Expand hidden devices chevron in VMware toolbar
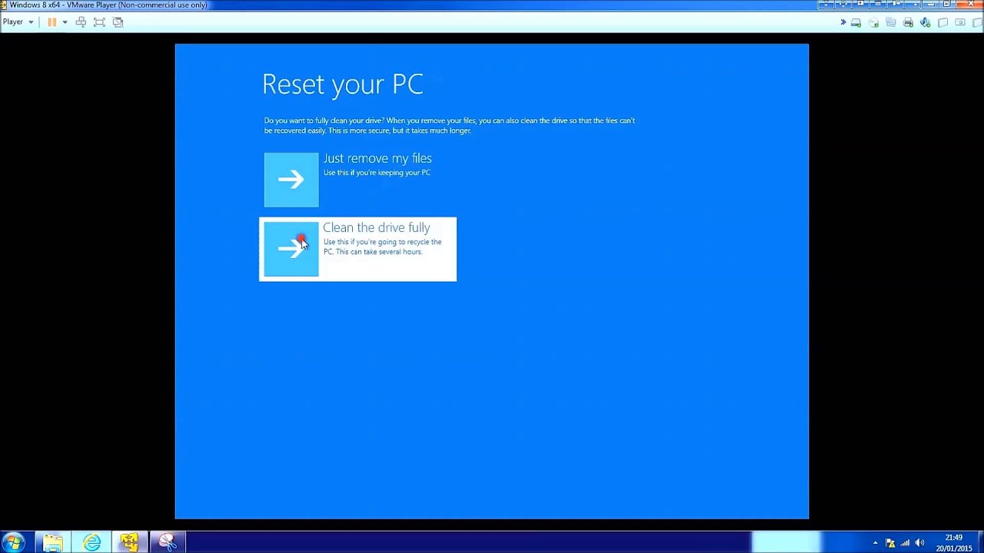Viewport: 984px width, 553px height. 843,22
